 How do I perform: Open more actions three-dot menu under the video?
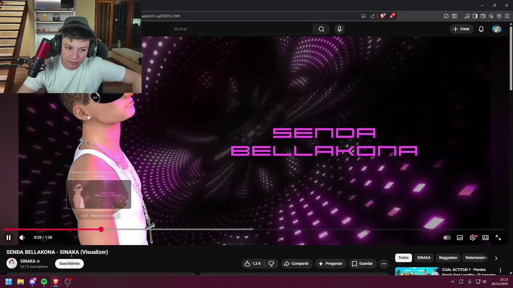coord(384,264)
